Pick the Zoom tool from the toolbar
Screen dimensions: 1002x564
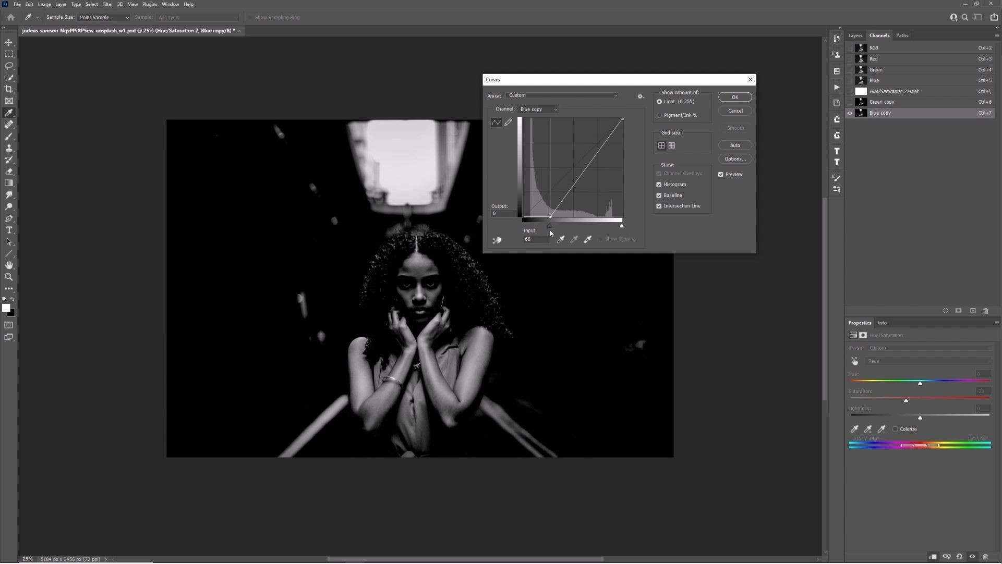[9, 277]
